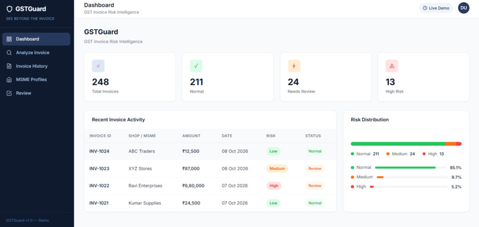This screenshot has height=227, width=479.
Task: Select invoice INV-1021
Action: (x=99, y=203)
